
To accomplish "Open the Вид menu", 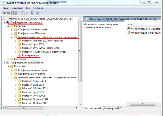I will [28, 8].
